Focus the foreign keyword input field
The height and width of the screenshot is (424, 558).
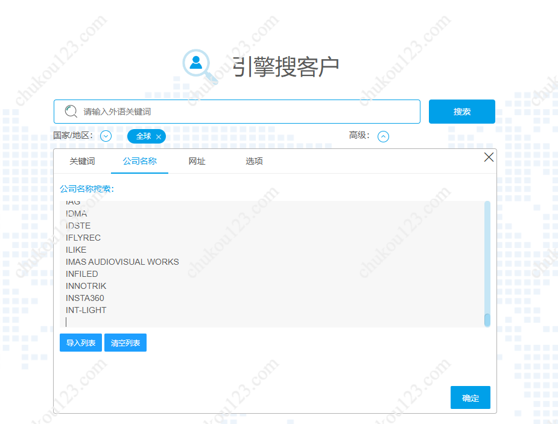point(237,112)
